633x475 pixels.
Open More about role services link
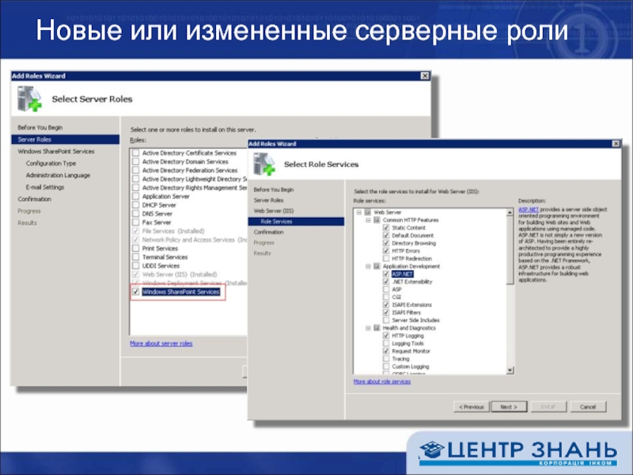click(382, 382)
